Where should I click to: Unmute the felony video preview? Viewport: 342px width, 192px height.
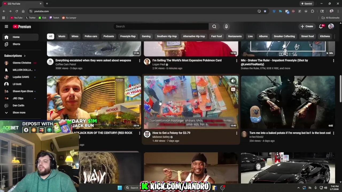(x=233, y=81)
